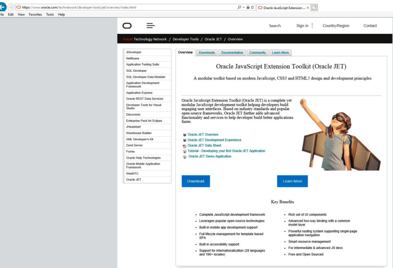The height and width of the screenshot is (268, 393).
Task: Open Oracle JET Demo Application link
Action: point(210,157)
